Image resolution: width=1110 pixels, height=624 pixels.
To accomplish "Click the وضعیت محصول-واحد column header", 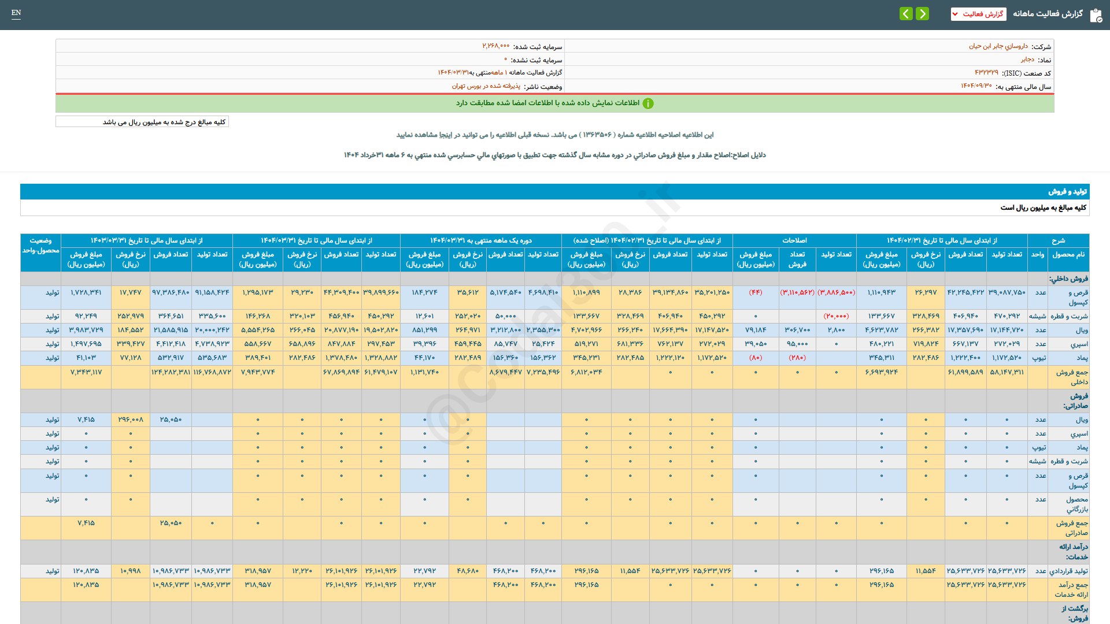I will [x=40, y=246].
